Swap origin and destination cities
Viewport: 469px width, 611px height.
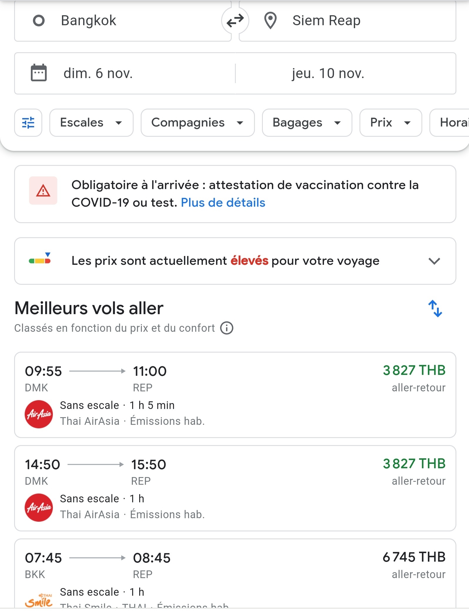(235, 21)
